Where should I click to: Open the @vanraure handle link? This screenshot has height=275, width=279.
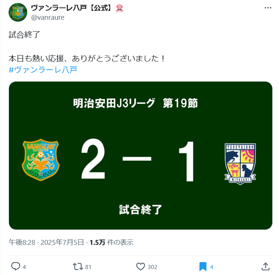coord(48,18)
